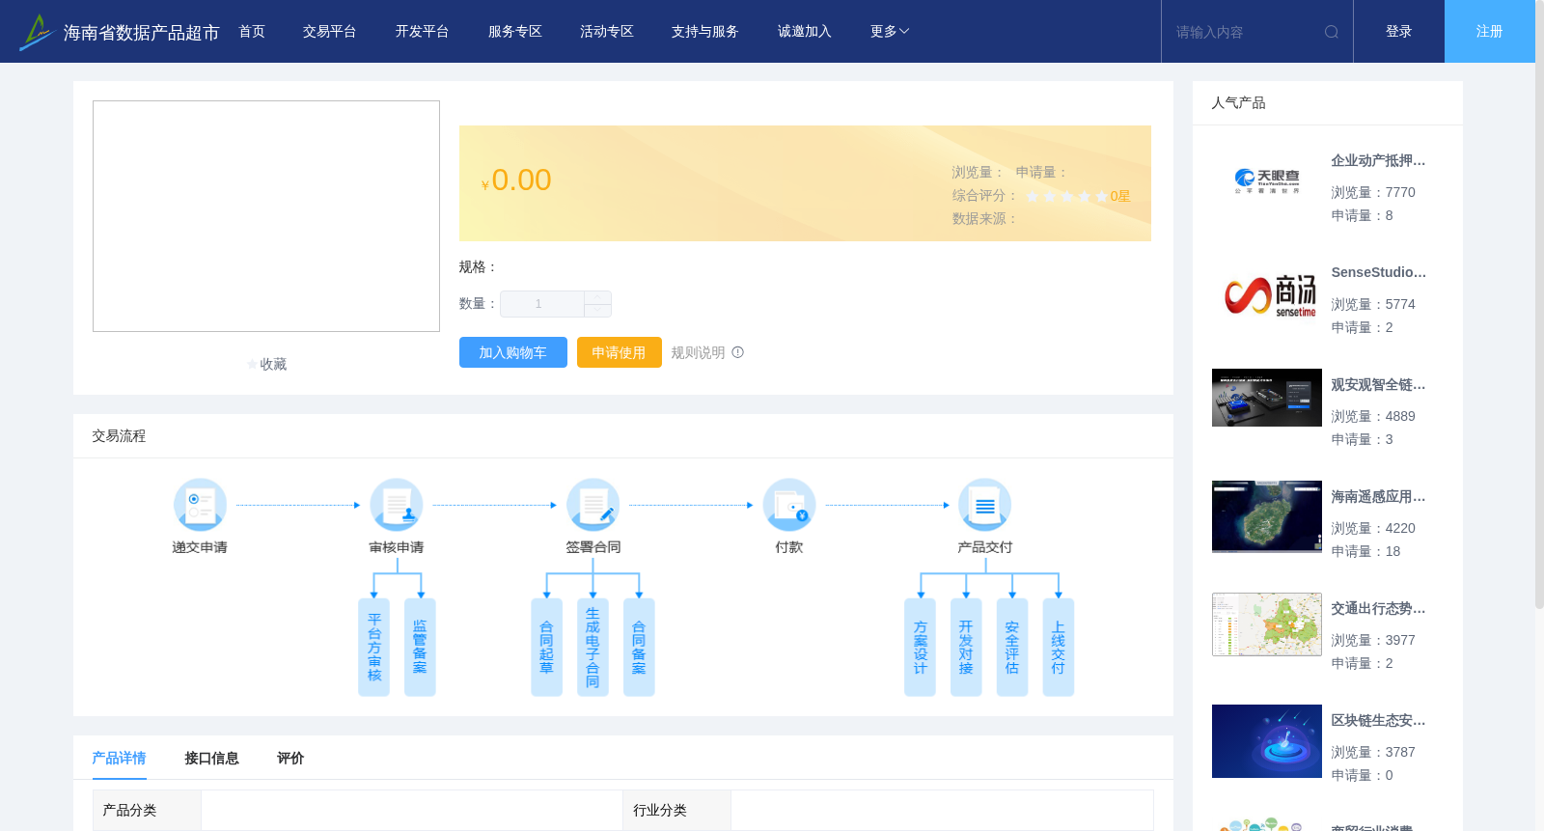Image resolution: width=1544 pixels, height=831 pixels.
Task: Click the five-star rating display
Action: [1066, 196]
